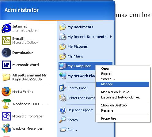Launch the Mozilla Firefox icon
Image resolution: width=152 pixels, height=137 pixels.
coord(6,91)
